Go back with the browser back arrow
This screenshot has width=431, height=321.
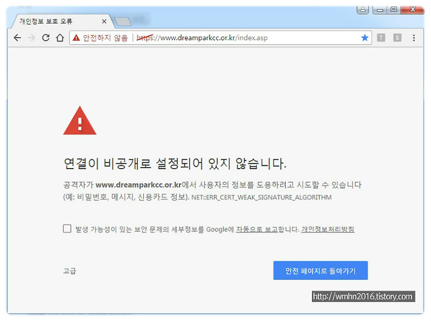point(17,38)
